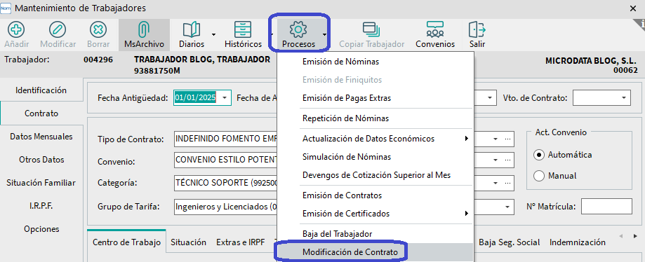The height and width of the screenshot is (262, 645).
Task: Click the Modificar pencil icon
Action: tap(58, 29)
